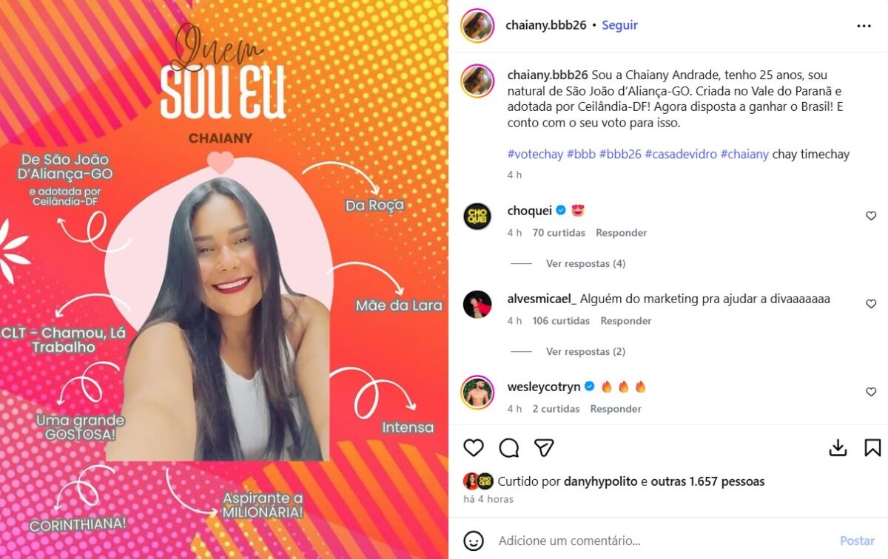Screen dimensions: 888x559
Task: Open the emoji picker smiley icon
Action: pyautogui.click(x=474, y=541)
